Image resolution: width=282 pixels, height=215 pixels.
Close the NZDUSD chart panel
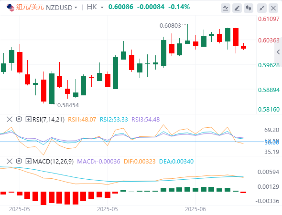click(x=273, y=8)
